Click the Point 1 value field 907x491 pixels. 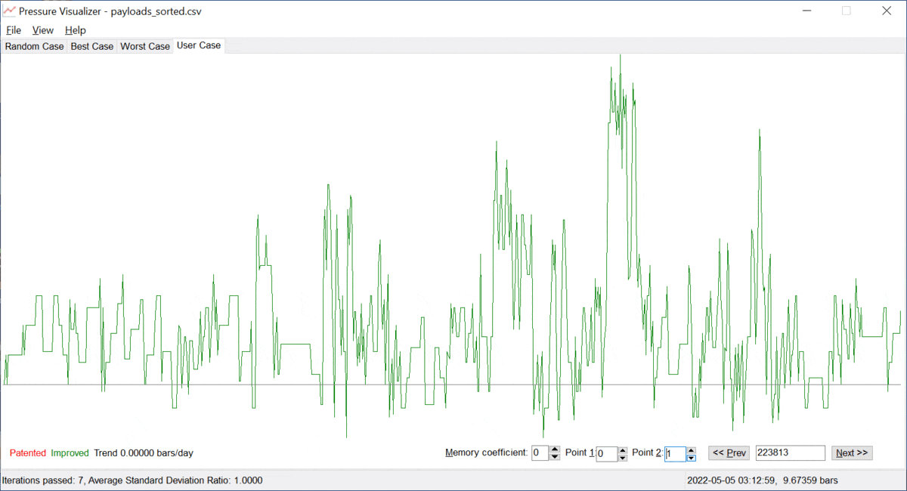tap(606, 453)
